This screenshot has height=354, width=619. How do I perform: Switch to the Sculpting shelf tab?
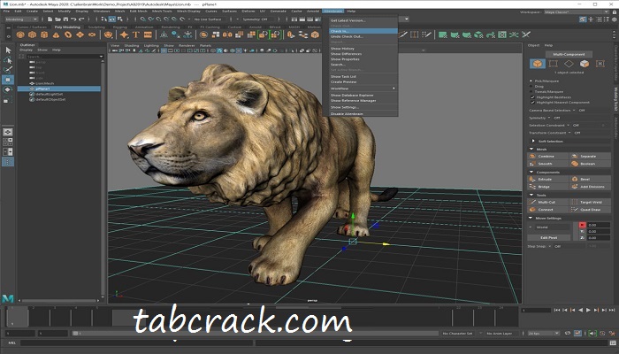click(96, 27)
